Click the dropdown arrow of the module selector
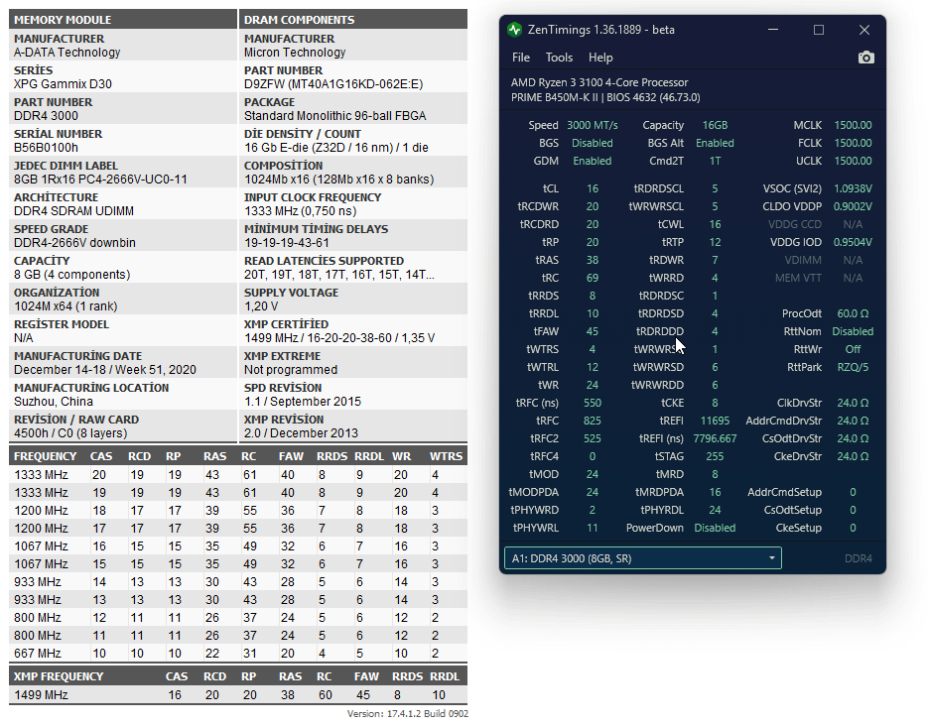Screen dimensions: 928x726 772,558
